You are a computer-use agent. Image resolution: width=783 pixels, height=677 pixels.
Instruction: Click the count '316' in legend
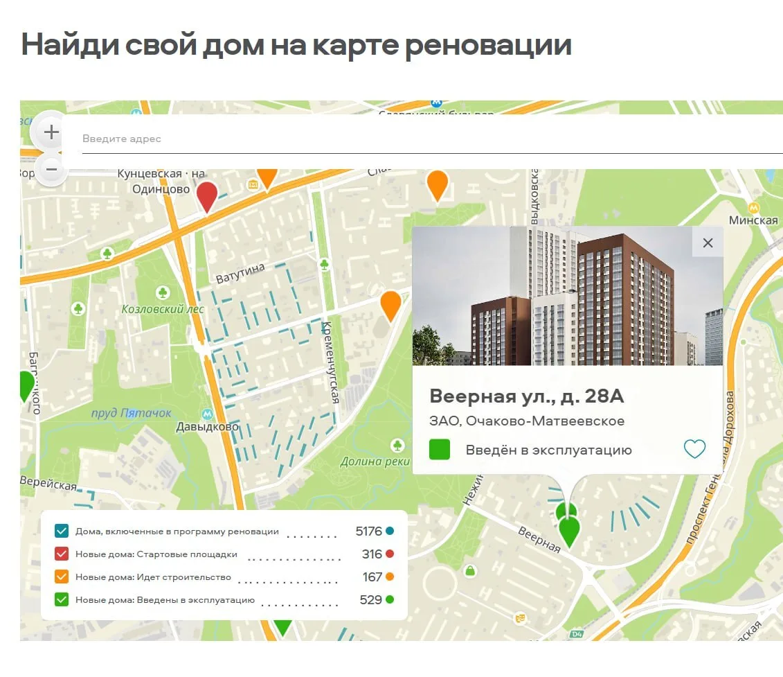tap(372, 554)
